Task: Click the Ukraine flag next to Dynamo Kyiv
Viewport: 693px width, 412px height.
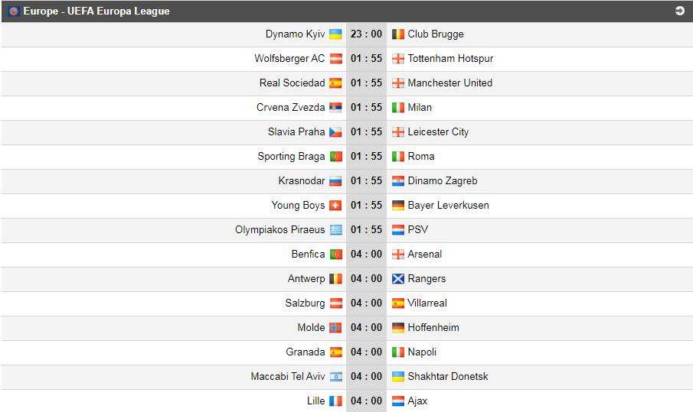Action: coord(336,34)
